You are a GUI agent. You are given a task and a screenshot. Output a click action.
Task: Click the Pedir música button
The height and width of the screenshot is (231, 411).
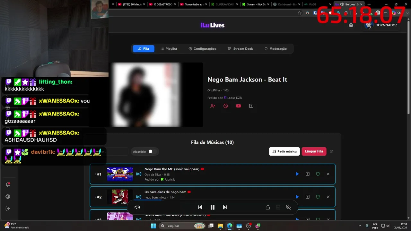pyautogui.click(x=284, y=151)
